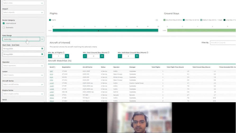Open the calendar icon for end date
This screenshot has height=133, width=236.
(42, 54)
